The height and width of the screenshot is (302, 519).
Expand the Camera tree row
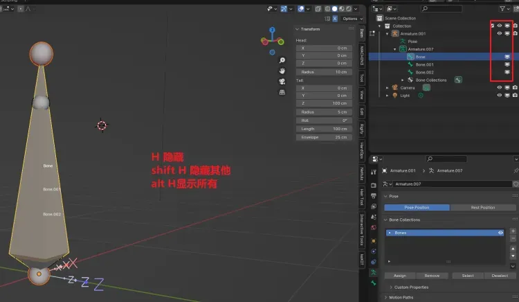[387, 88]
